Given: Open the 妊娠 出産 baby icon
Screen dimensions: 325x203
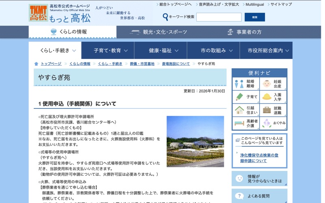Looking at the screenshot, I should (266, 84).
